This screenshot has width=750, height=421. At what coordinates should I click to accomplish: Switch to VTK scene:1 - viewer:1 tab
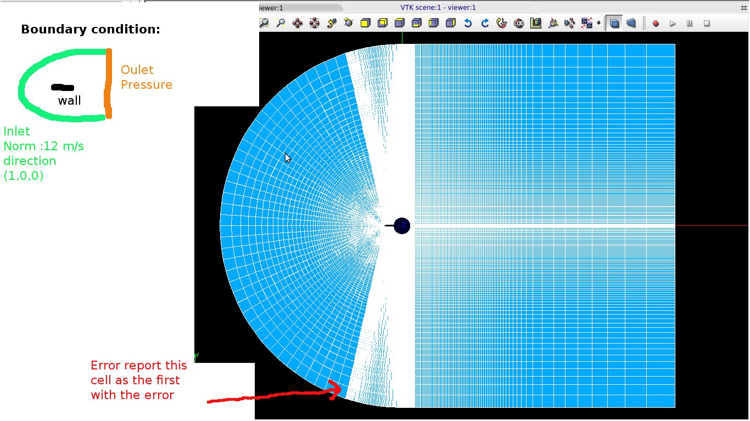[x=438, y=7]
